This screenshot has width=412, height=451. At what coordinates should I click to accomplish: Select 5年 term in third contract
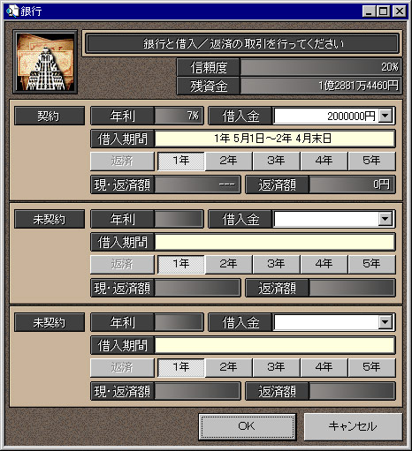pos(371,367)
